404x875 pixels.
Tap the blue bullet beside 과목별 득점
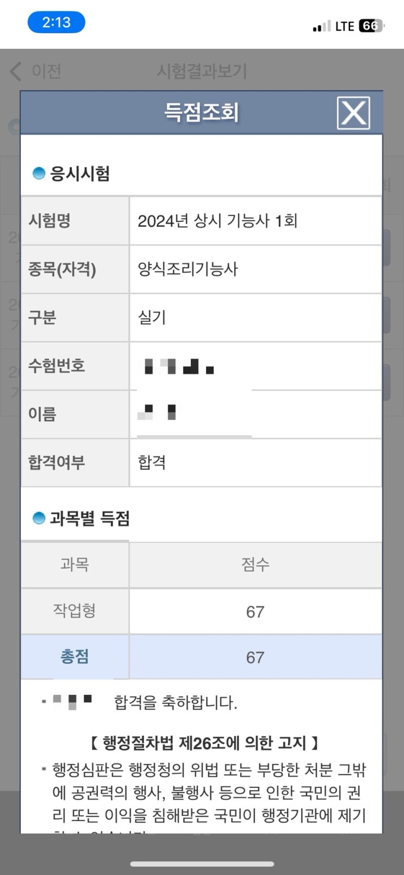39,519
